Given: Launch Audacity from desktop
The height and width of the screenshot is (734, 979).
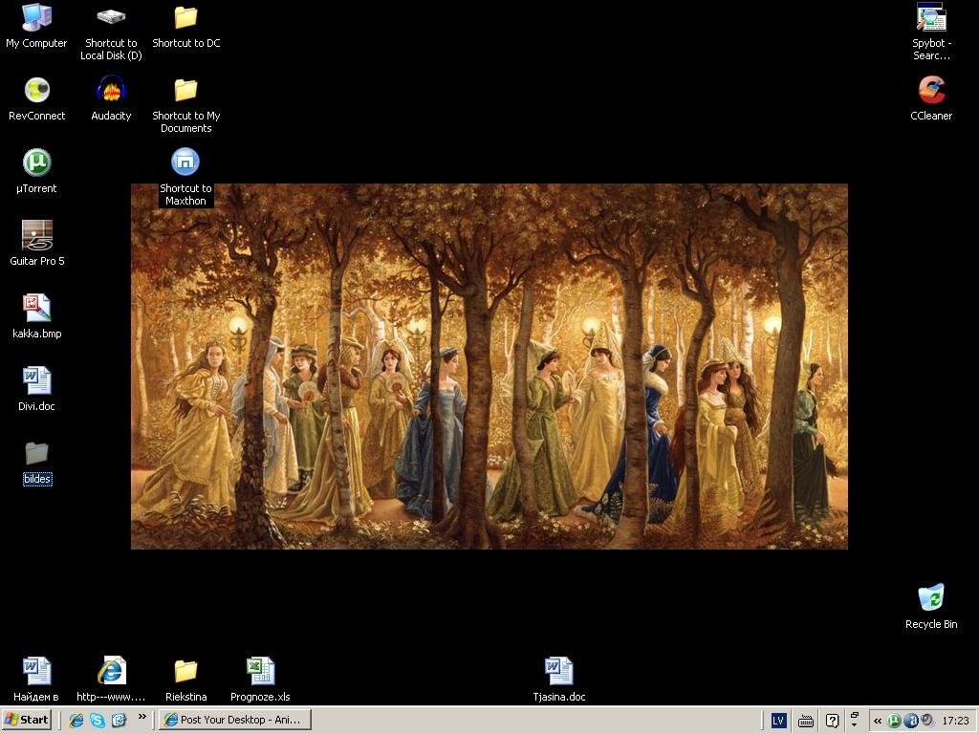Looking at the screenshot, I should (111, 98).
